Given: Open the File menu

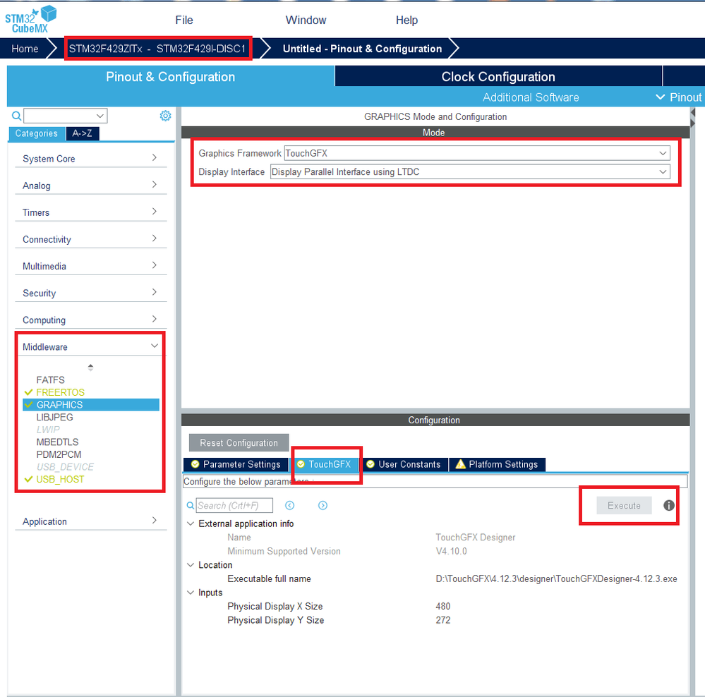Looking at the screenshot, I should coord(184,20).
